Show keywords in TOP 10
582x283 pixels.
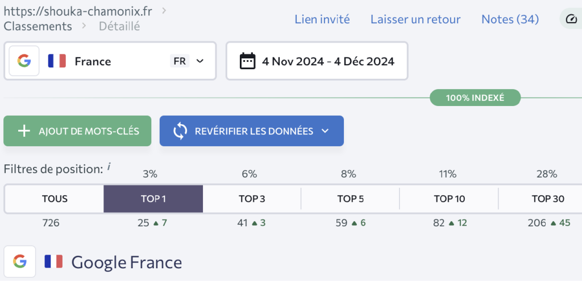pyautogui.click(x=449, y=198)
